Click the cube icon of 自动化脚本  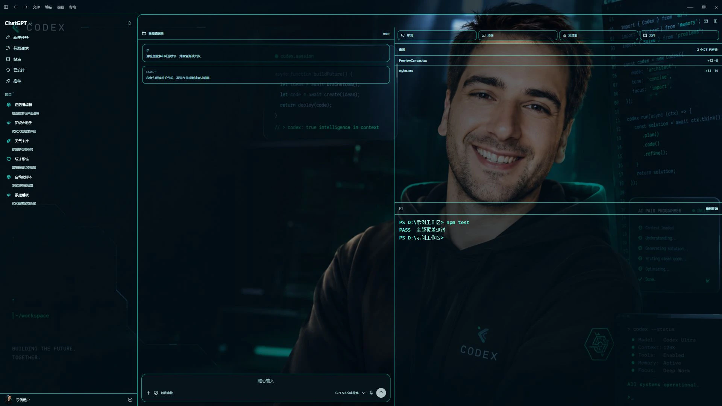click(9, 177)
